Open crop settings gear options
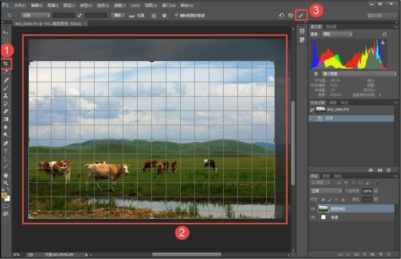The height and width of the screenshot is (259, 401). [164, 16]
